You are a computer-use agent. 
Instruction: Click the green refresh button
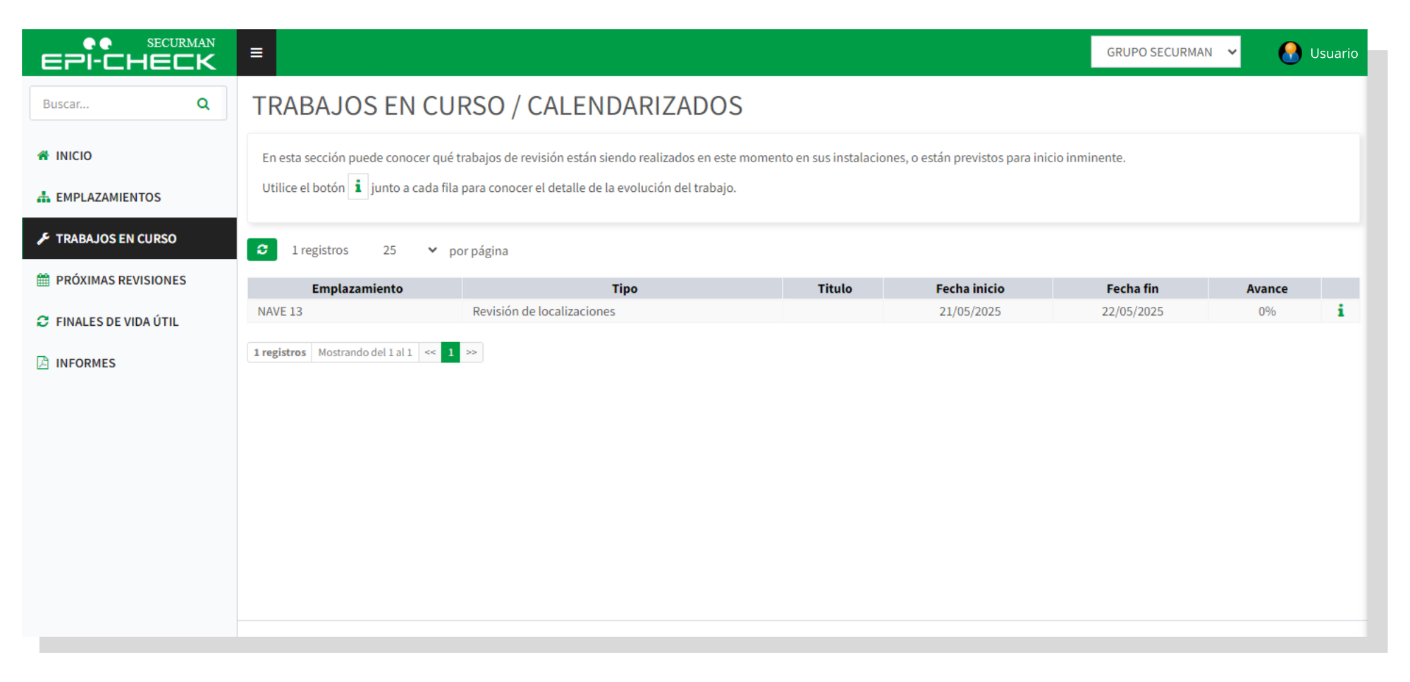[262, 250]
